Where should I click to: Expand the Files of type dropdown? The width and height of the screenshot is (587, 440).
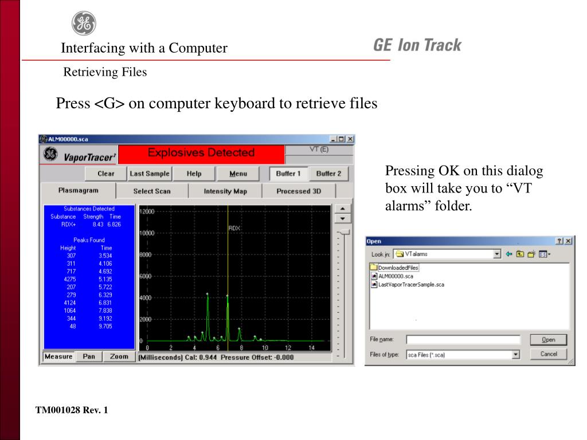click(x=515, y=354)
